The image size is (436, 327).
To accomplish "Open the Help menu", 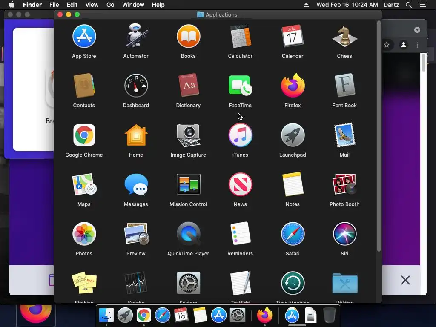I will (x=158, y=5).
